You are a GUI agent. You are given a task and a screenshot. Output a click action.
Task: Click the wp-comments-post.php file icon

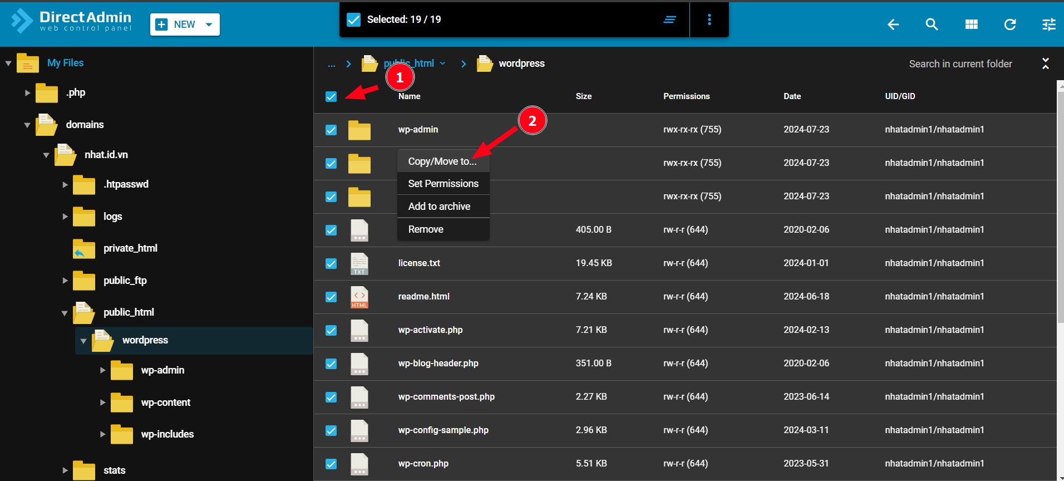(x=359, y=397)
